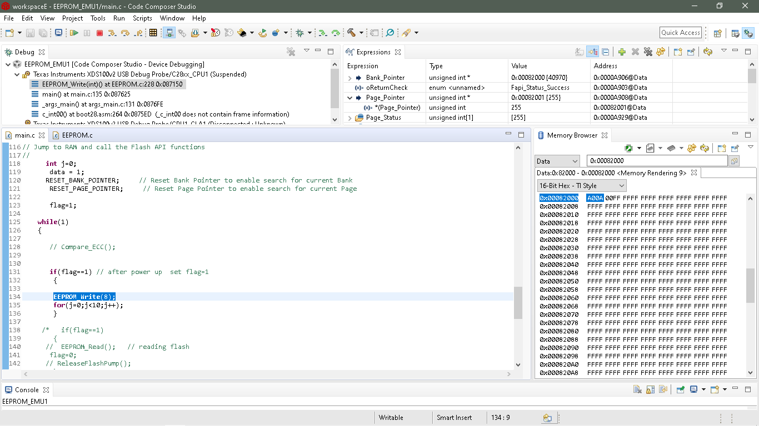Click the Build hammer icon

point(351,33)
